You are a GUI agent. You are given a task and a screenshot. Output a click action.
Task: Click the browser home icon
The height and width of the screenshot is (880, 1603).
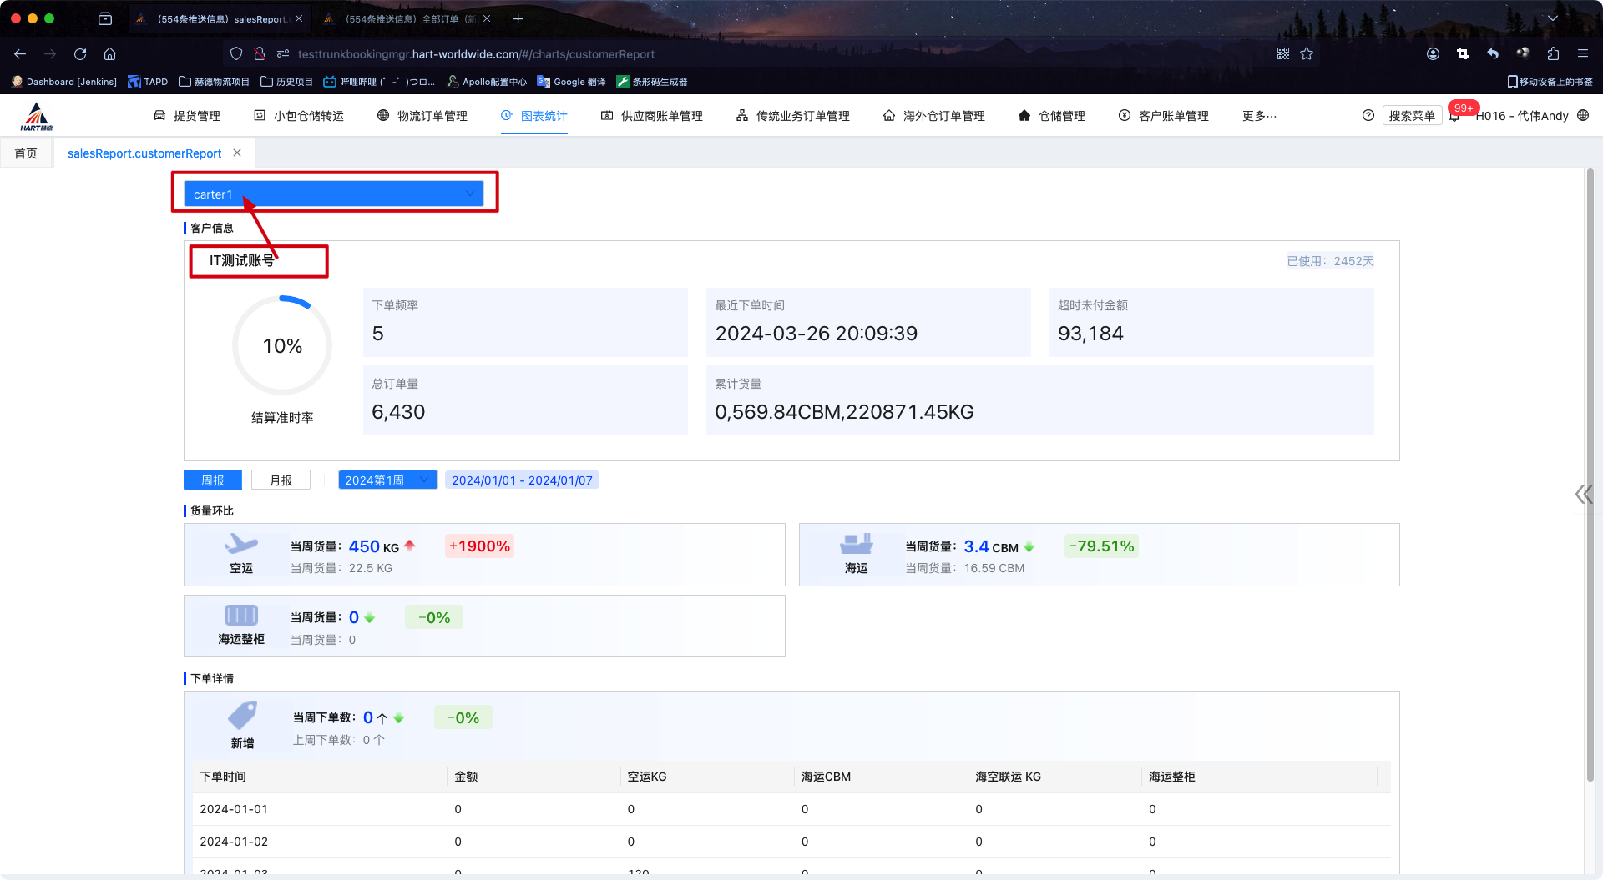pos(109,54)
